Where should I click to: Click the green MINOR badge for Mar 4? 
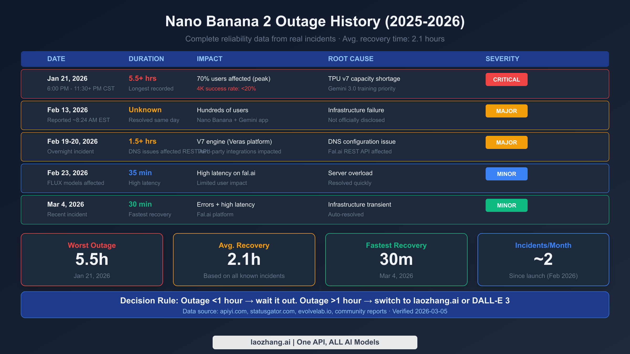point(506,205)
